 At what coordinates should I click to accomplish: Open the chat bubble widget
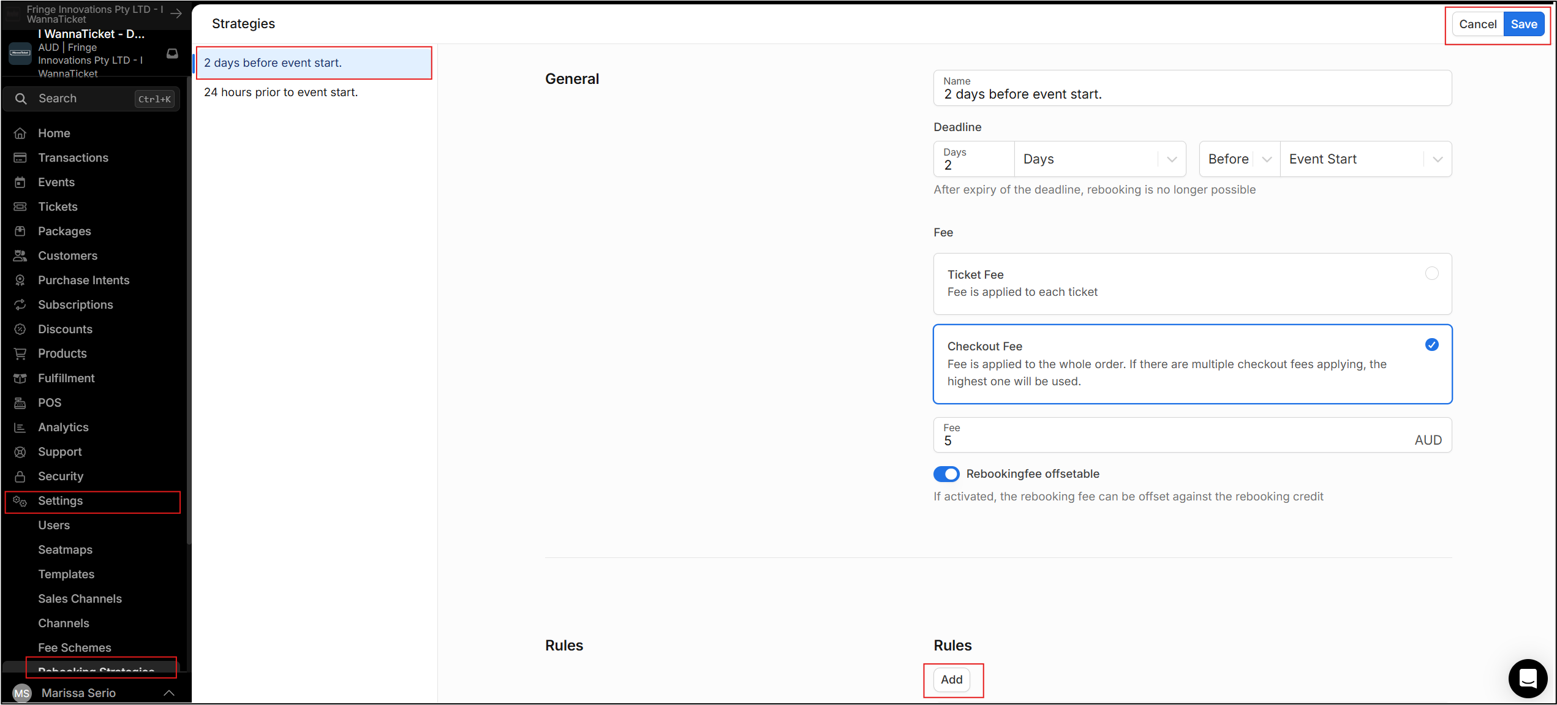click(1528, 679)
